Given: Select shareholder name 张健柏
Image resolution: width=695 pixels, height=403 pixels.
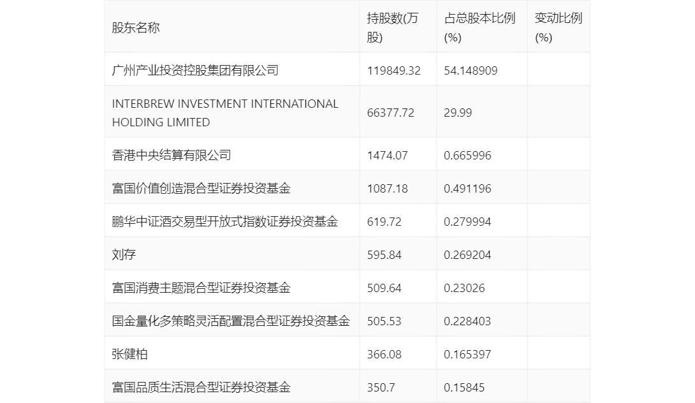Looking at the screenshot, I should [129, 355].
